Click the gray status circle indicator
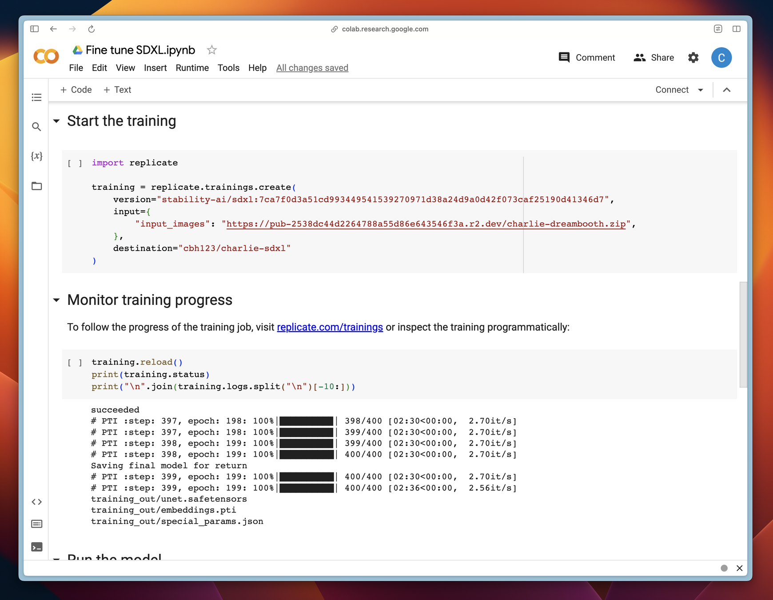Screen dimensions: 773x600 [724, 568]
